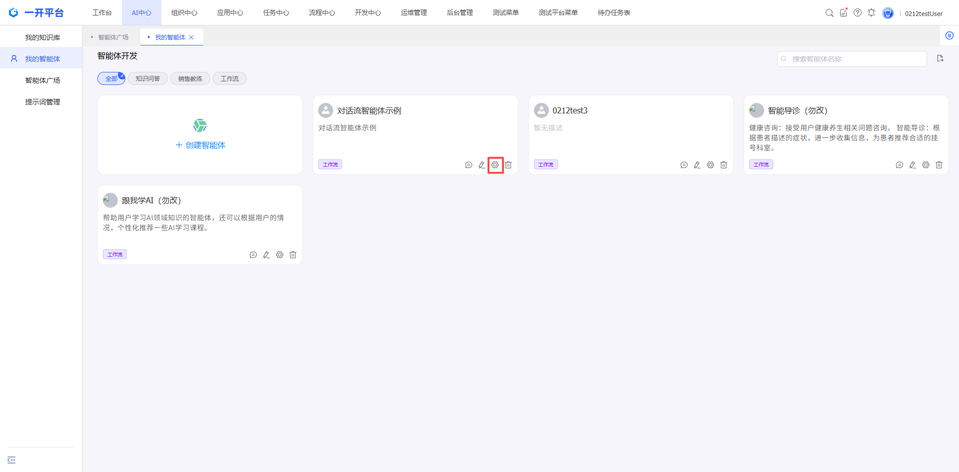Click 创建智能体 to create agent

[x=200, y=145]
